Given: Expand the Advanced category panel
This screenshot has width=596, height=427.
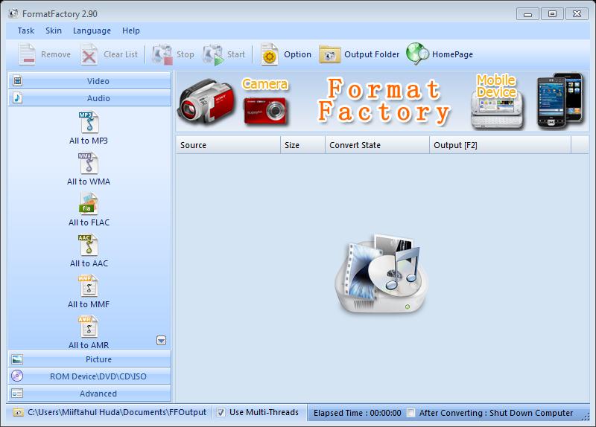Looking at the screenshot, I should pos(89,394).
